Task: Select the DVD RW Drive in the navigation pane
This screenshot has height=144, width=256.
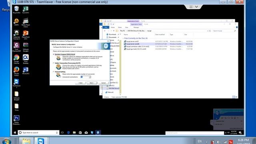Action: (113, 88)
